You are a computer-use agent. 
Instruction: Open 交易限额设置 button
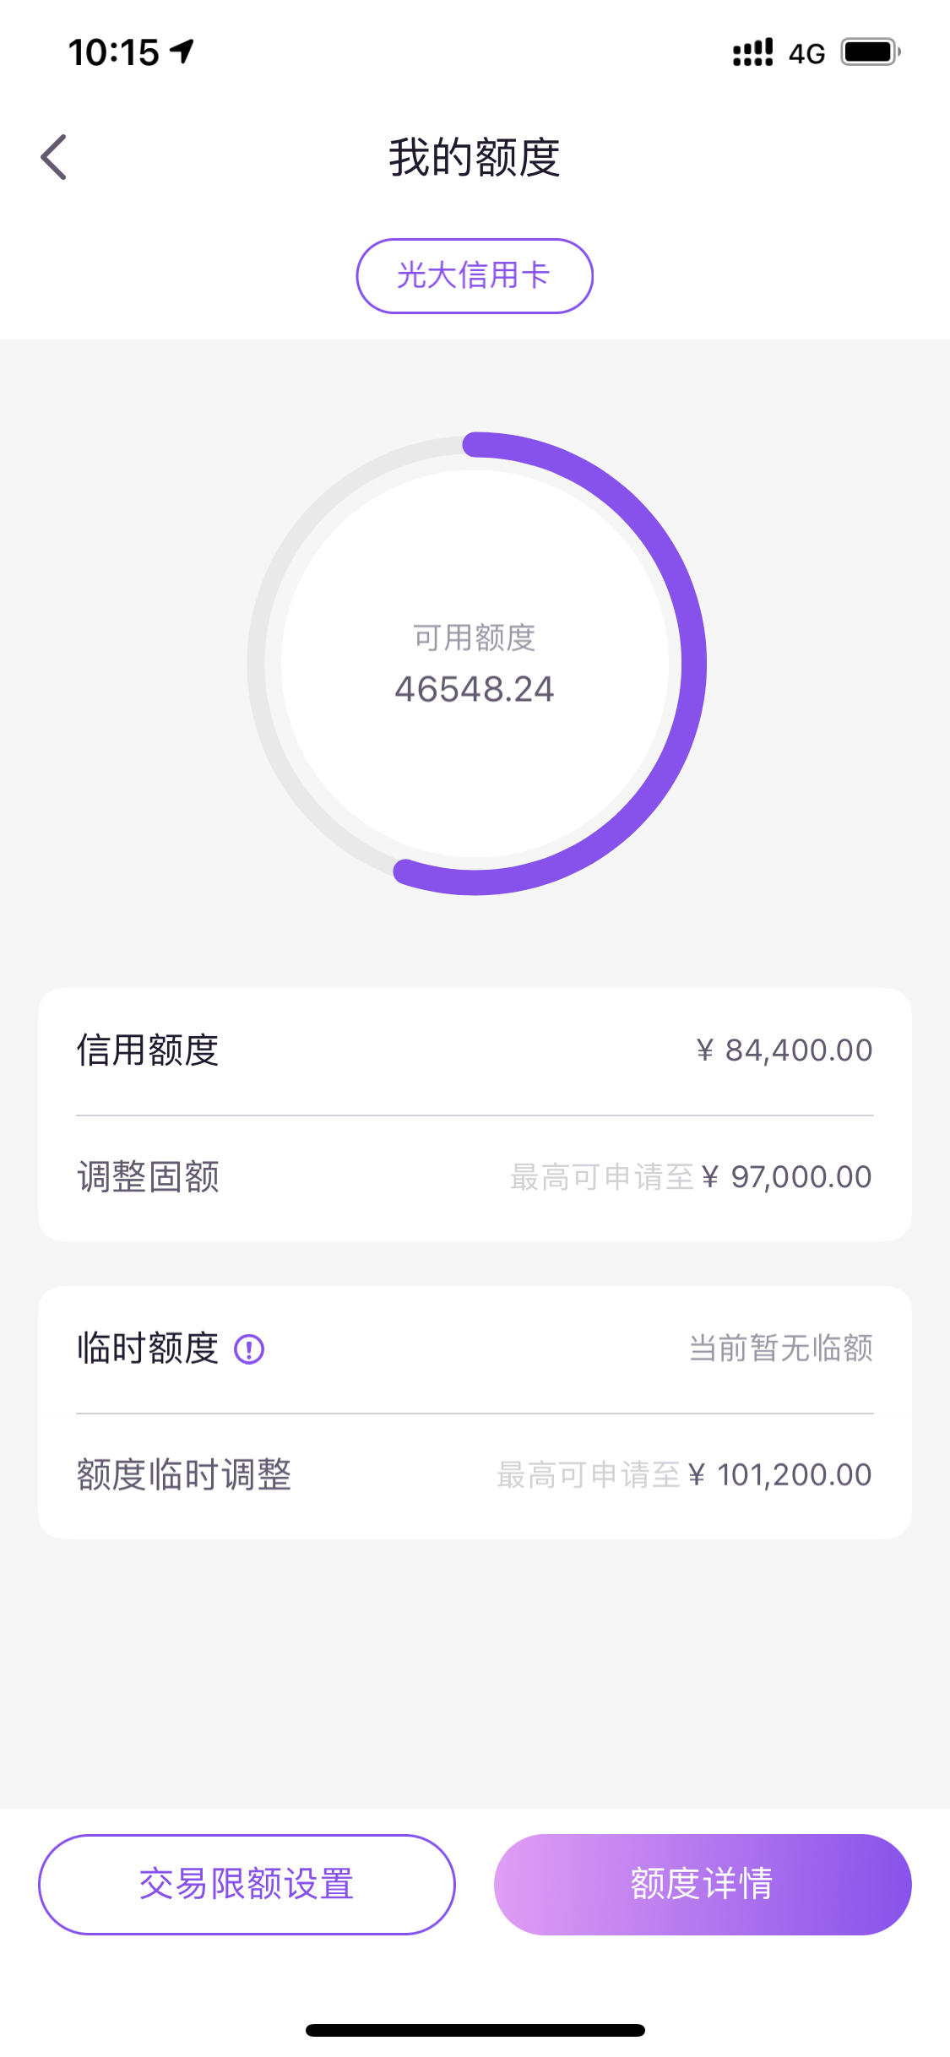click(x=247, y=1884)
